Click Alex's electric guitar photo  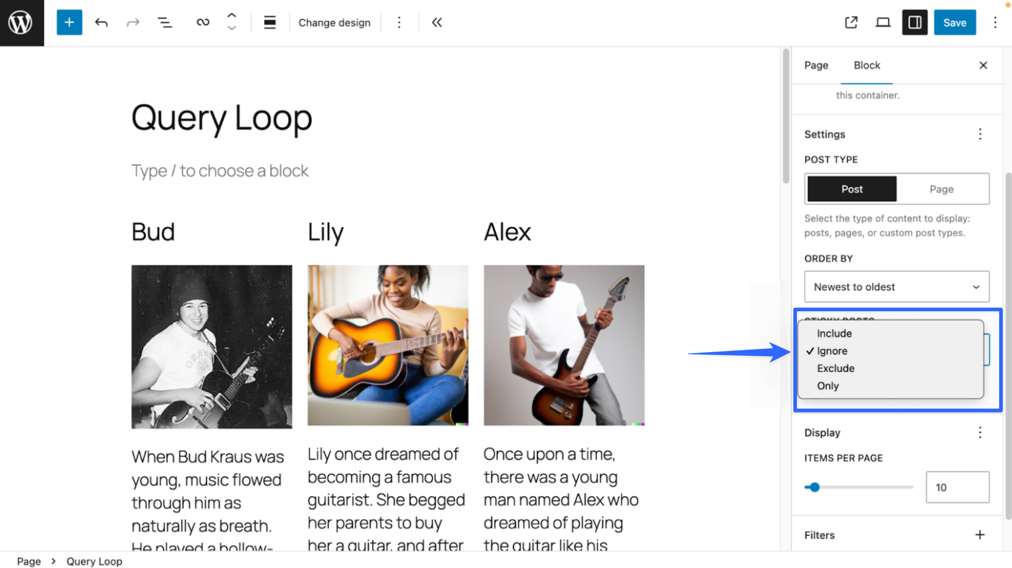point(564,345)
